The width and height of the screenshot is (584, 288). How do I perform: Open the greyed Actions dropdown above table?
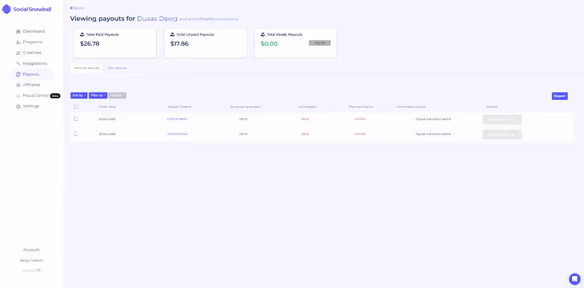click(117, 95)
